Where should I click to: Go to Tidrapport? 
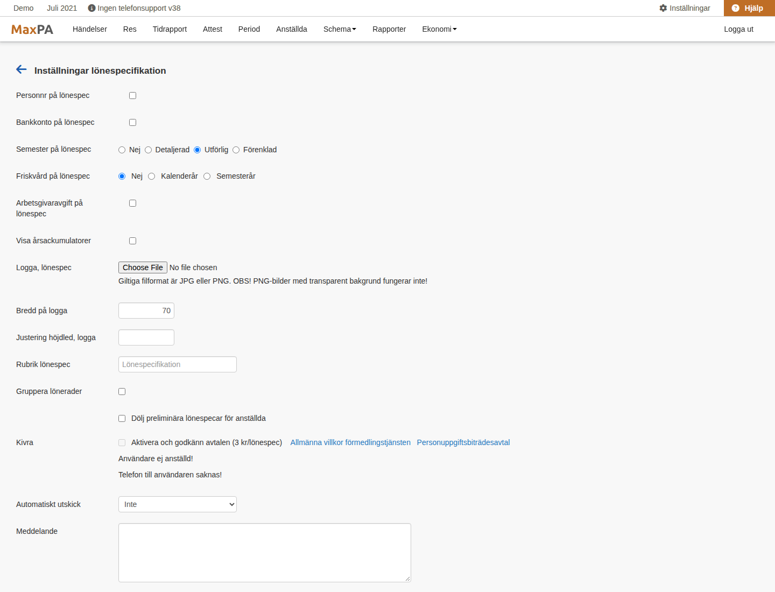coord(170,29)
